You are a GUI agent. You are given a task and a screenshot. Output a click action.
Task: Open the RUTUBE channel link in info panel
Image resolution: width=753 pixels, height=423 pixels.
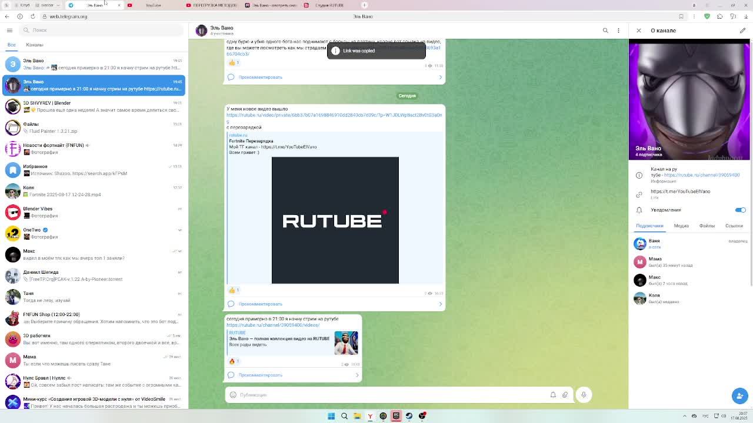coord(702,175)
